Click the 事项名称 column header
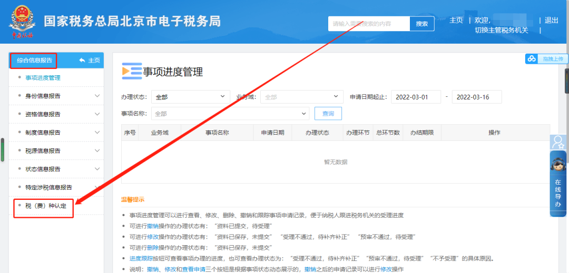569x273 pixels. 218,133
